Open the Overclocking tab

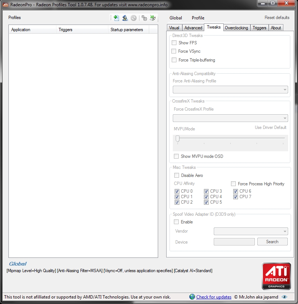[236, 28]
